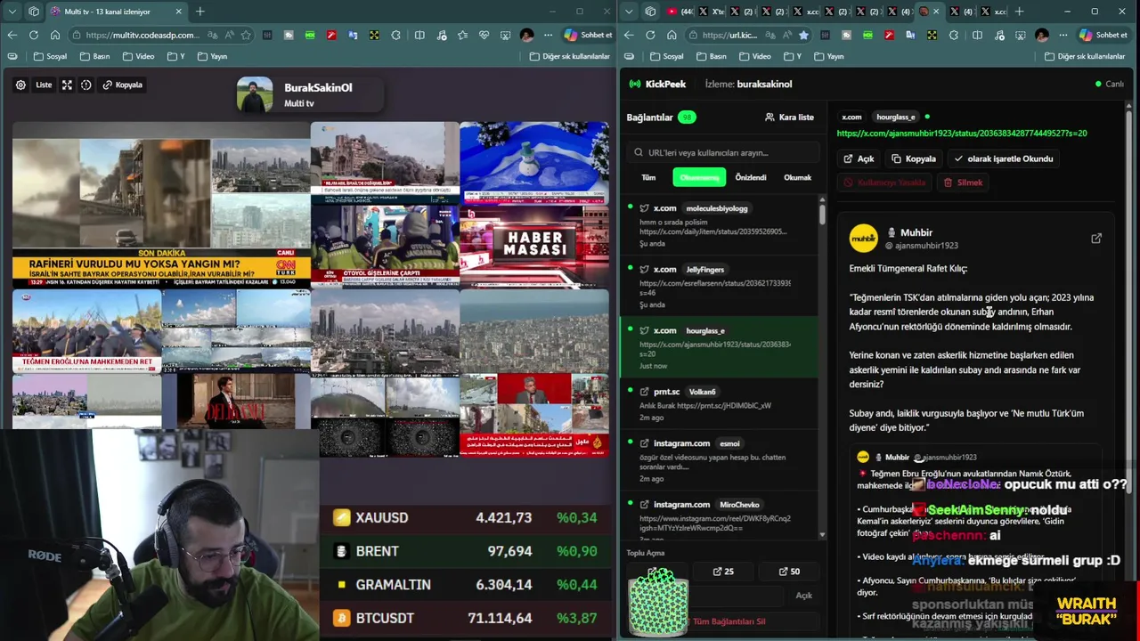Viewport: 1140px width, 641px height.
Task: Switch to Önizlendi filter tab
Action: point(750,177)
